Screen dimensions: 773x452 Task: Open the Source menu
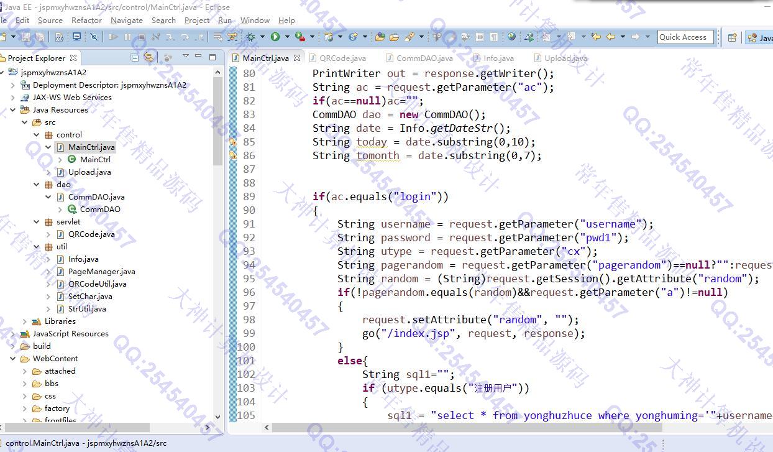pyautogui.click(x=50, y=20)
